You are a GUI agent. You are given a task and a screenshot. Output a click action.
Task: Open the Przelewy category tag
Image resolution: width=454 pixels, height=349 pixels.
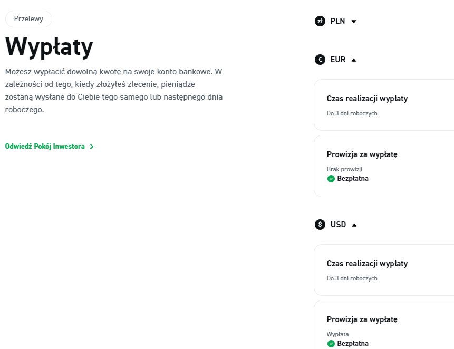click(28, 19)
